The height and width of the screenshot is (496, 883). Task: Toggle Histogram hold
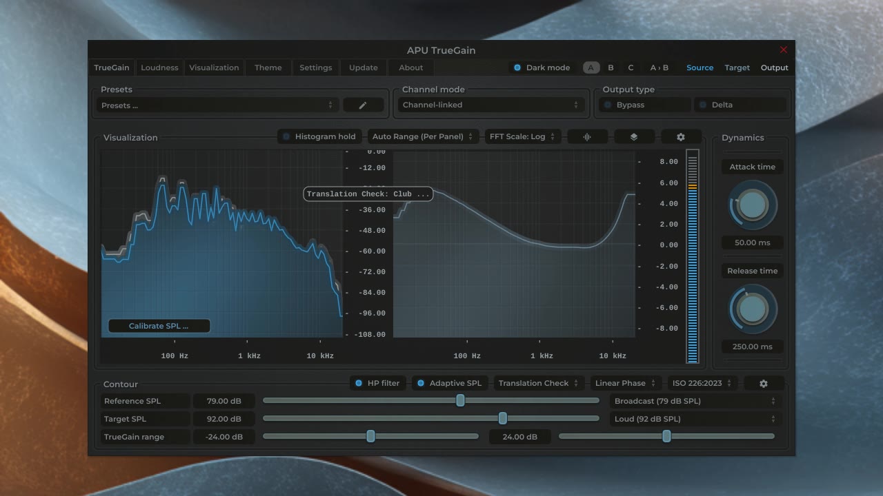(319, 137)
